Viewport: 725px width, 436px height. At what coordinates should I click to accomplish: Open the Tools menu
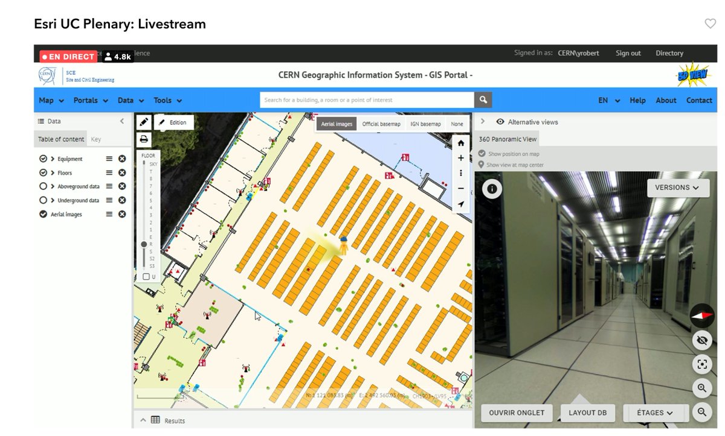(x=168, y=100)
